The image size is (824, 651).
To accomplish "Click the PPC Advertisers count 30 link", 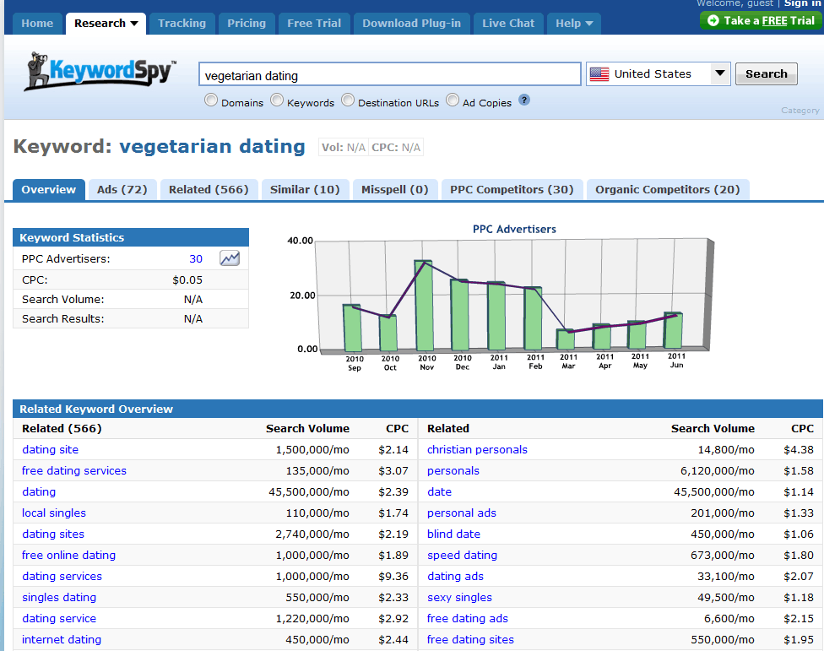I will pyautogui.click(x=196, y=258).
